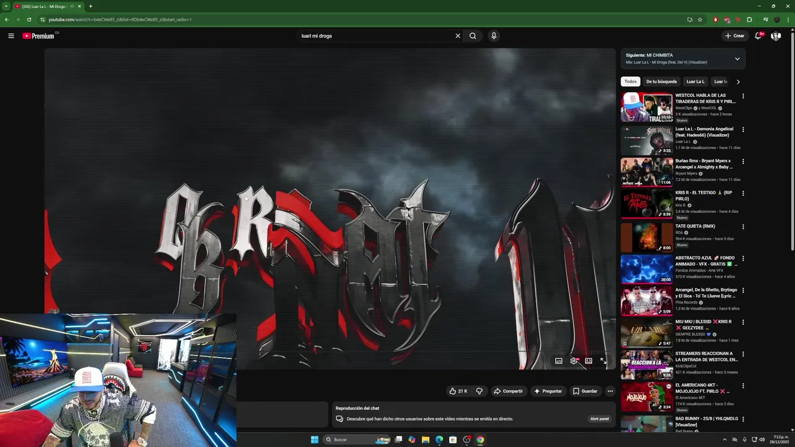Open WESTCOL HABLA DE LAS TIRADERAS thumbnail
The image size is (795, 447).
tap(647, 107)
